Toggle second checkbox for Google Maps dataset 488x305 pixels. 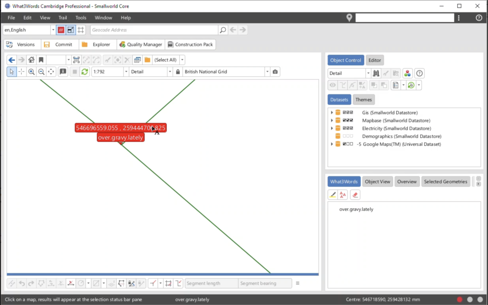pos(348,144)
